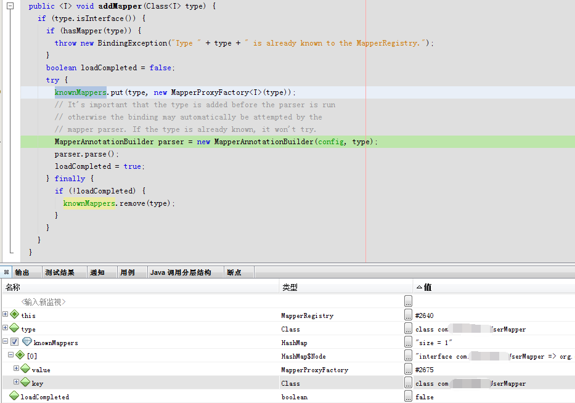Toggle the knownMappers watch checkbox

click(x=14, y=342)
